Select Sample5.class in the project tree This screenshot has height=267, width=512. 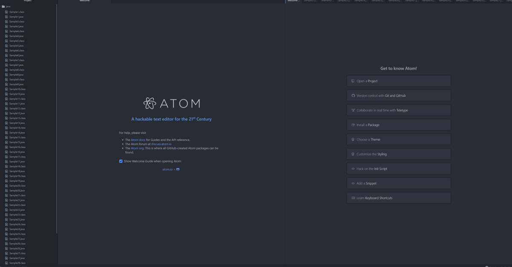[x=17, y=41]
